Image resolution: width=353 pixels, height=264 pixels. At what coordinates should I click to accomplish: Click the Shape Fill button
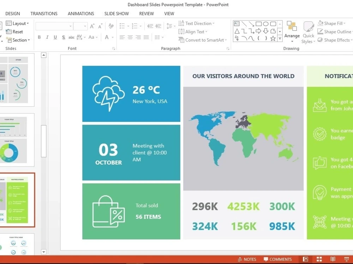coord(331,23)
